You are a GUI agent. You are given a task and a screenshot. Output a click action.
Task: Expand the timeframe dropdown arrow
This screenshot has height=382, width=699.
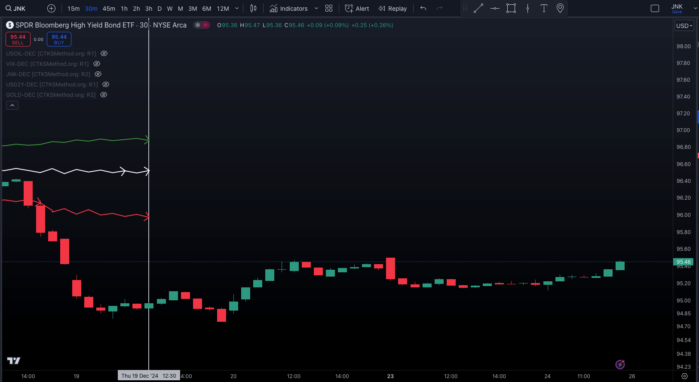[237, 9]
